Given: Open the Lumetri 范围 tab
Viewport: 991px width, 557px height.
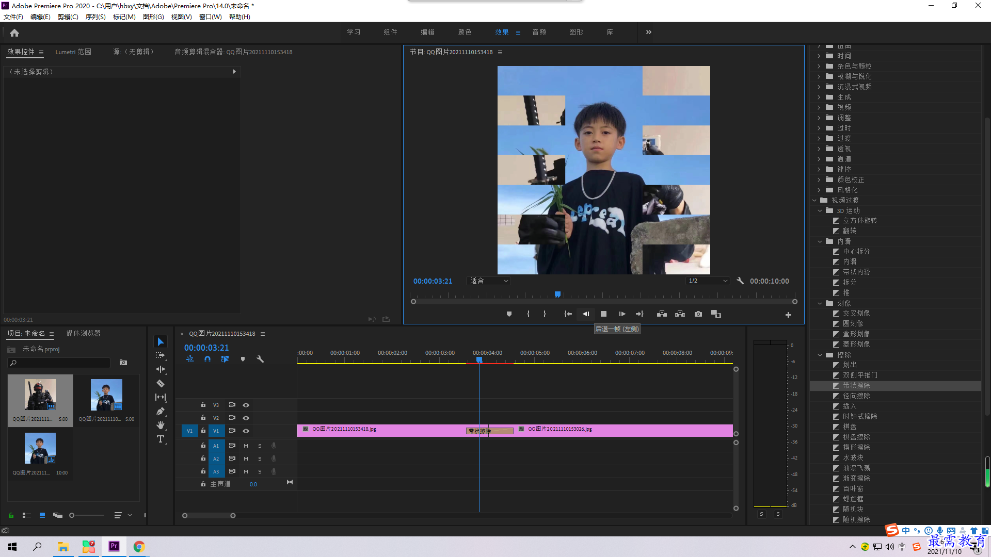Looking at the screenshot, I should point(73,52).
